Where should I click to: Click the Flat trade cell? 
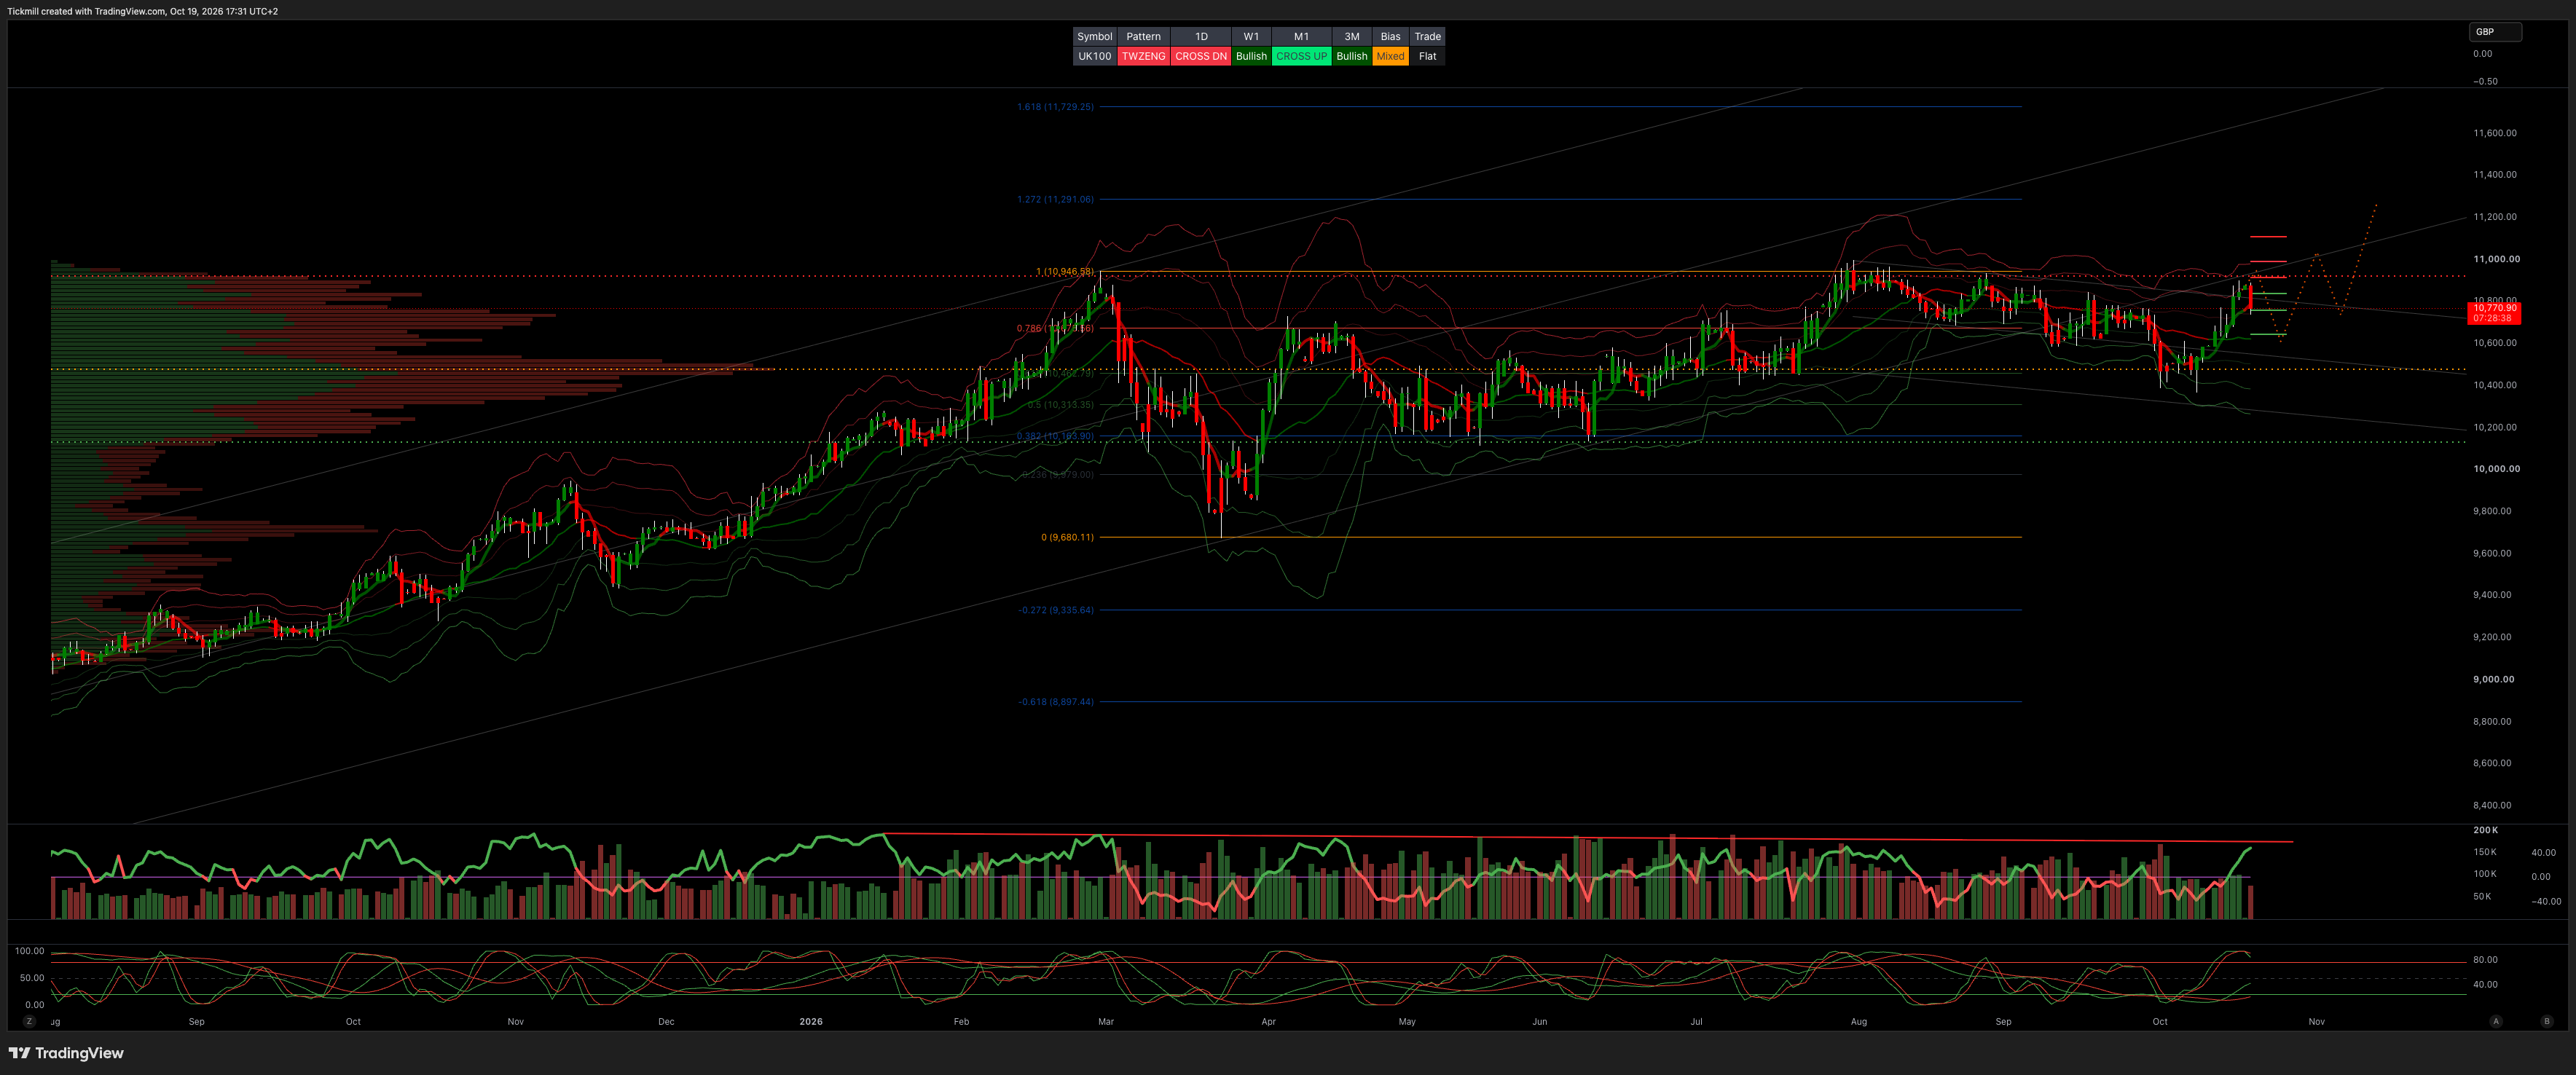click(1427, 56)
